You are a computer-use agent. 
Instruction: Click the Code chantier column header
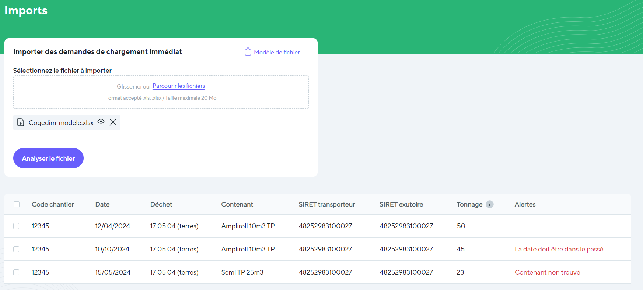(x=53, y=204)
